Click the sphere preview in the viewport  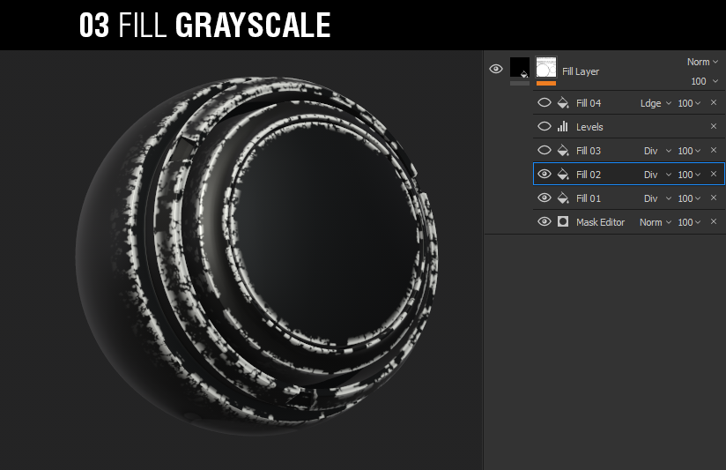(256, 256)
